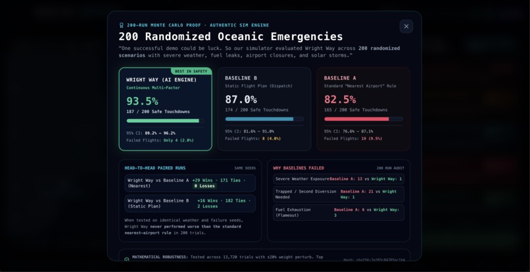The image size is (530, 272).
Task: Click the Wright Way 95% CI '89.2% – 96.2%' range
Action: pos(160,133)
